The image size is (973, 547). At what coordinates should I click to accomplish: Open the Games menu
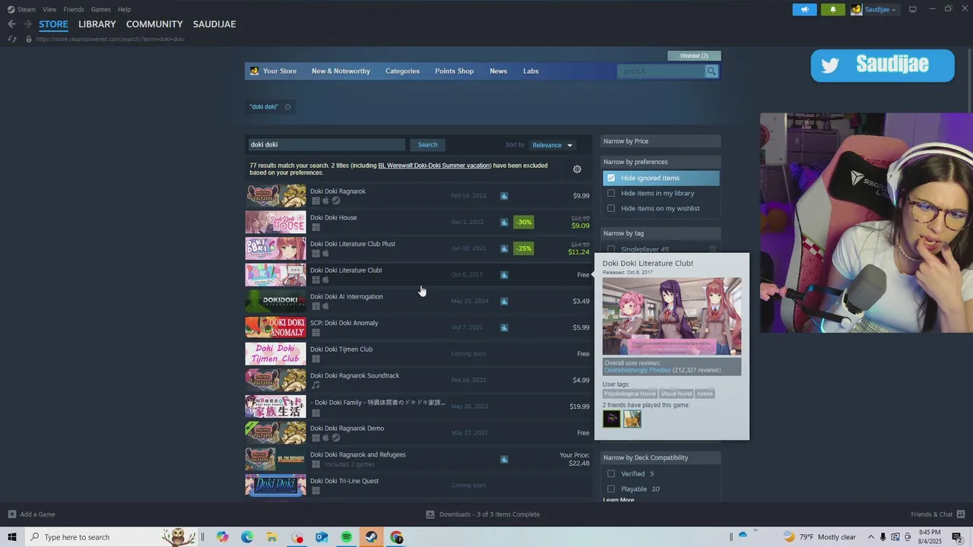101,9
